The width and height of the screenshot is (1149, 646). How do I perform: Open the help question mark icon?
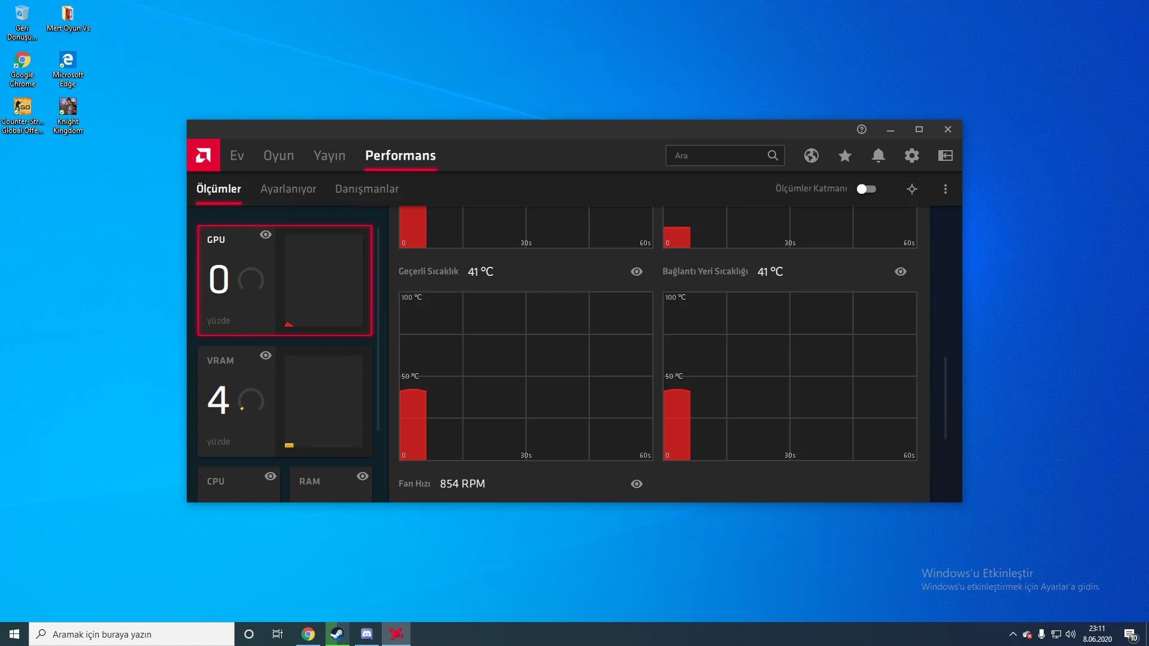862,129
